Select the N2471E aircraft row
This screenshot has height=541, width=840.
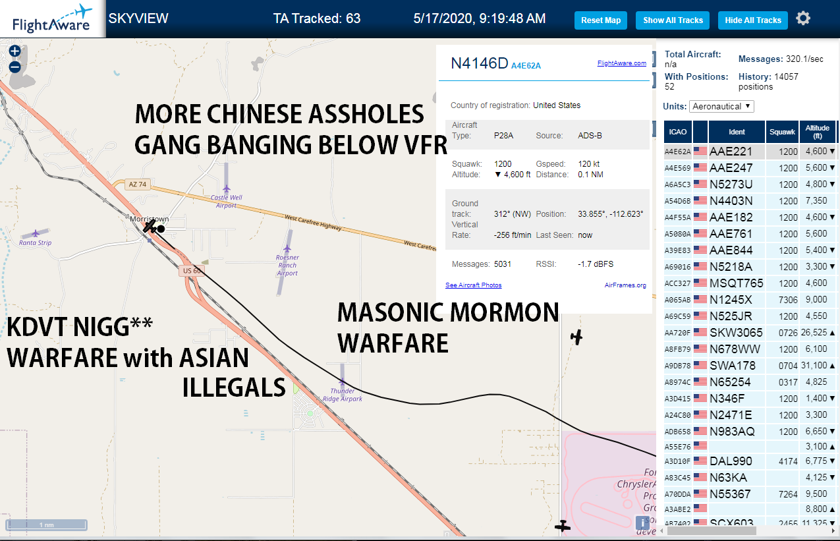point(751,415)
